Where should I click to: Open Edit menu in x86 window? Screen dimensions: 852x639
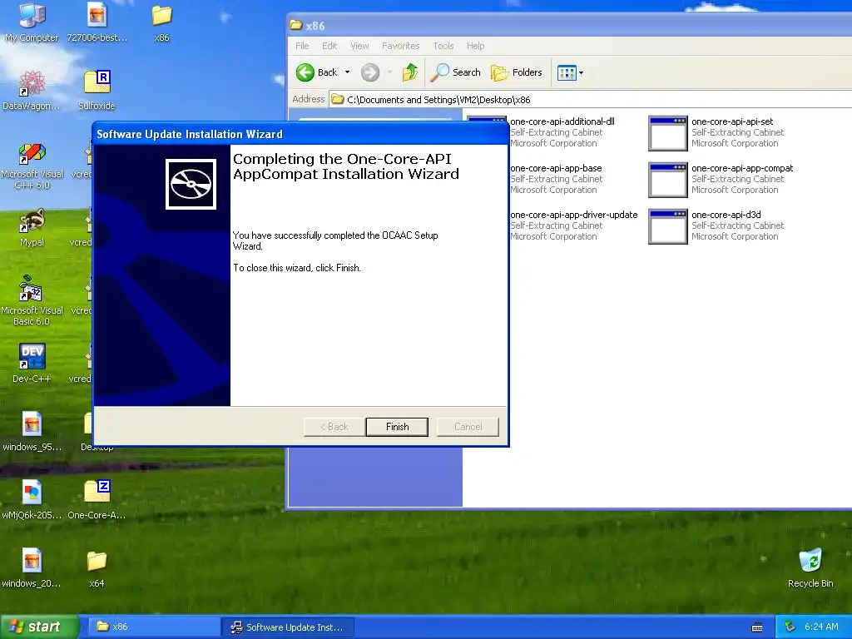click(329, 47)
